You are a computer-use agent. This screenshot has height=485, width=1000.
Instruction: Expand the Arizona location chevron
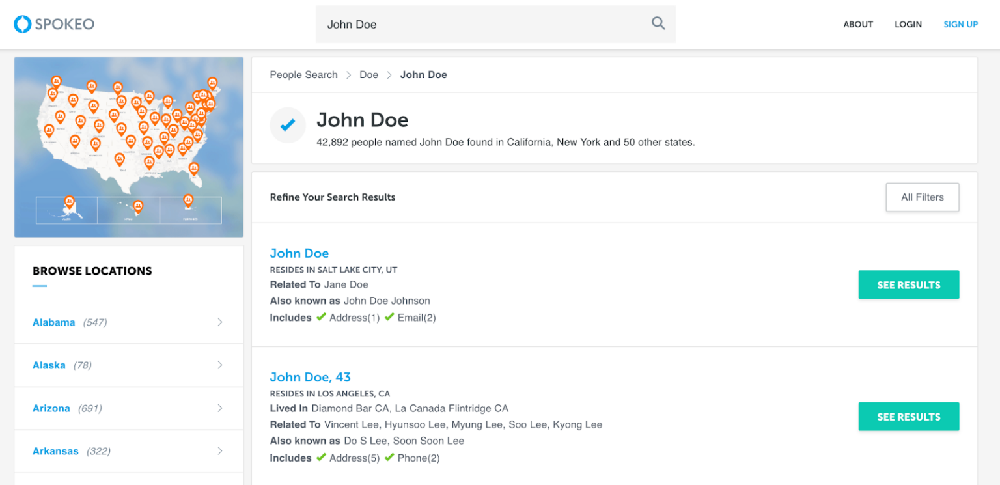(x=220, y=408)
